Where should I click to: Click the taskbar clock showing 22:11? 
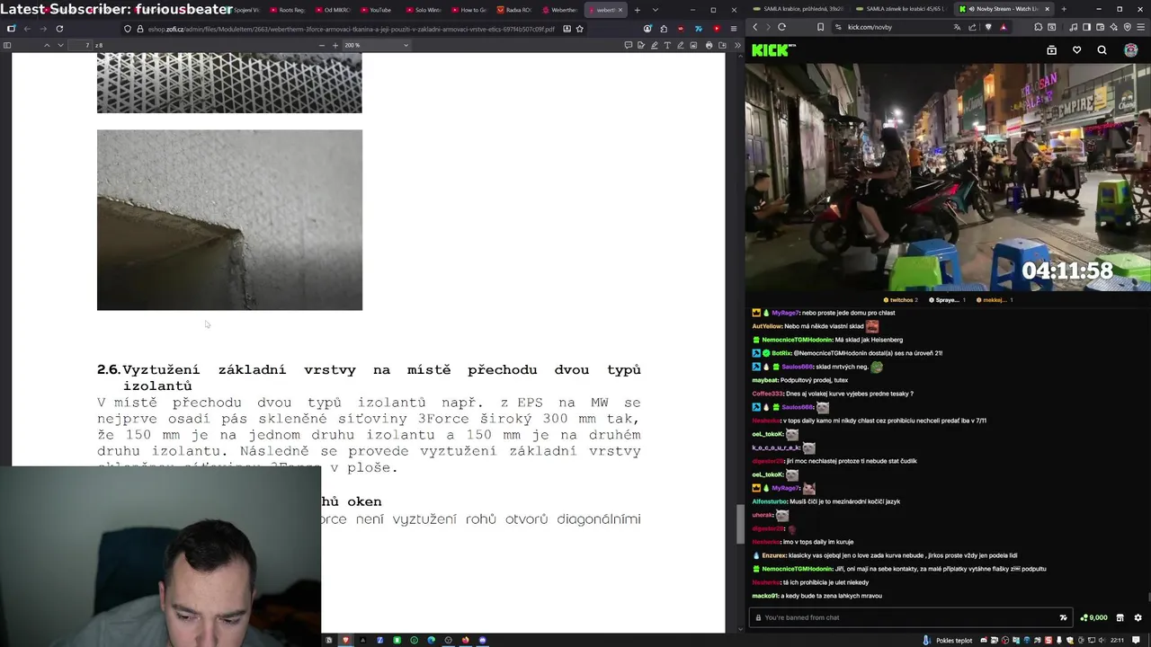pos(1117,640)
